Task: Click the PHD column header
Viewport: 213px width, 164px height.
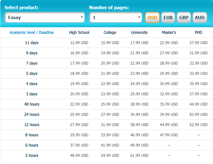Action: coord(199,33)
